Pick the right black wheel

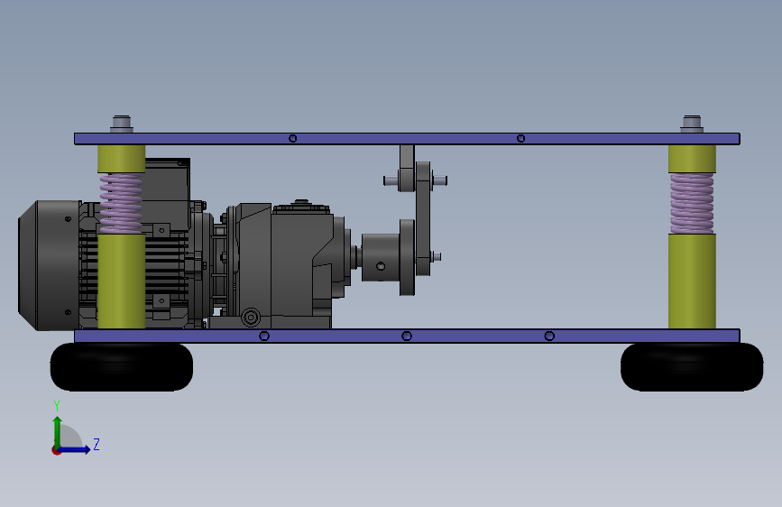(x=692, y=367)
